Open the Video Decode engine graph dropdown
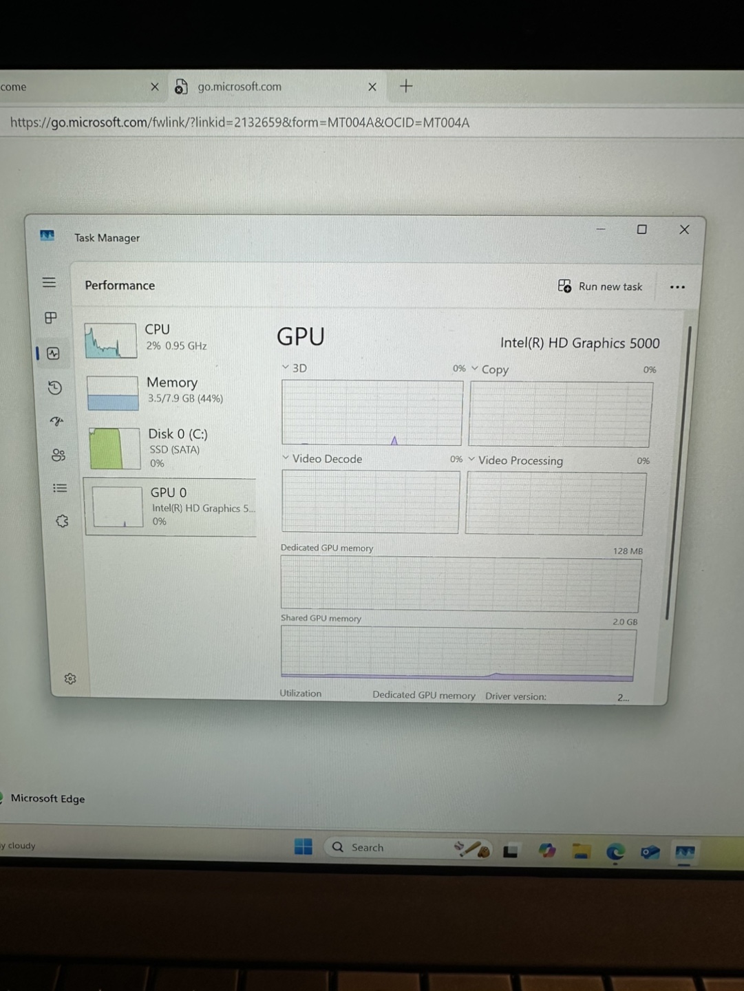This screenshot has width=744, height=991. coord(286,458)
